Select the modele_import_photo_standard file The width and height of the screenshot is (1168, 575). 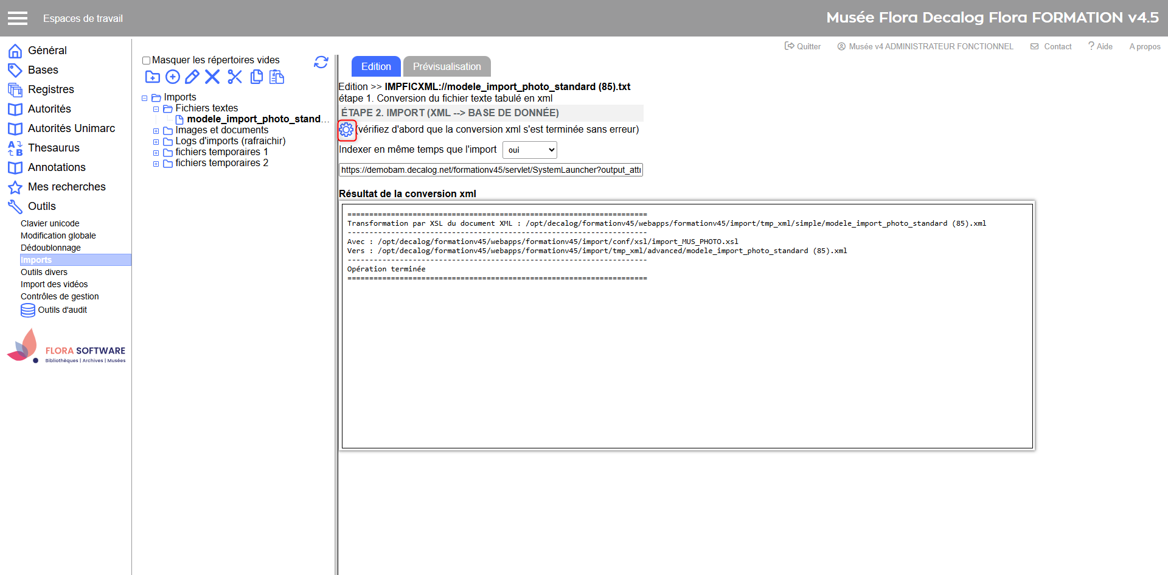[x=254, y=119]
